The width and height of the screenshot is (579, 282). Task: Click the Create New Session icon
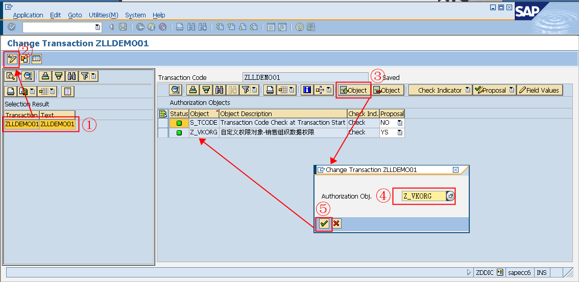(271, 27)
